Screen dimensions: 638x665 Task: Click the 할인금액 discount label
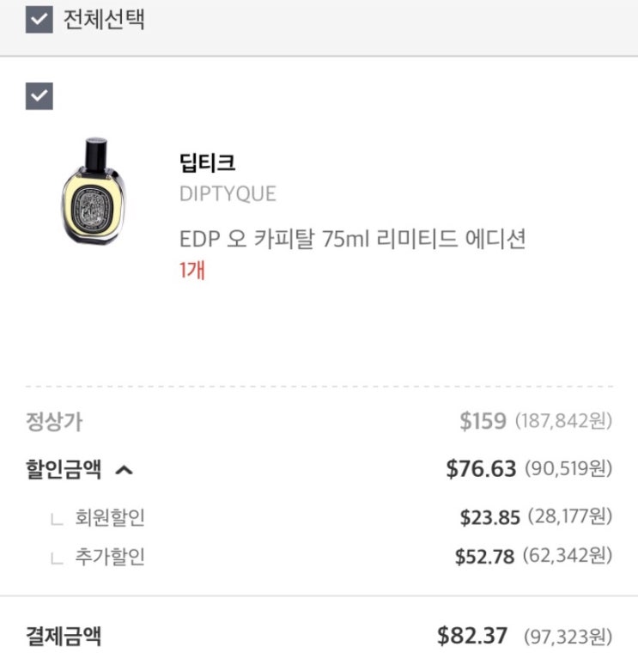(x=64, y=469)
